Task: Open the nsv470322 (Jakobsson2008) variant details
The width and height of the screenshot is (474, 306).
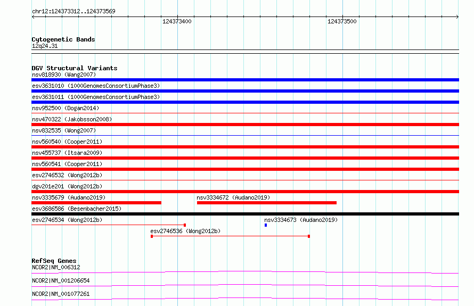Action: click(x=72, y=119)
